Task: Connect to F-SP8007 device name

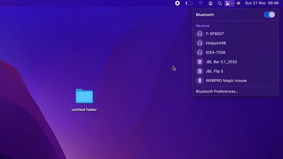Action: pyautogui.click(x=215, y=34)
